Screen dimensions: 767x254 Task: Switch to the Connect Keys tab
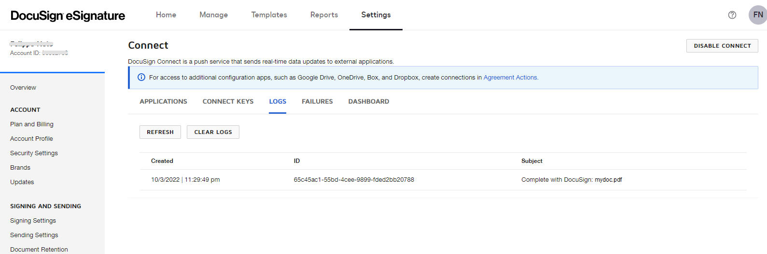[228, 101]
